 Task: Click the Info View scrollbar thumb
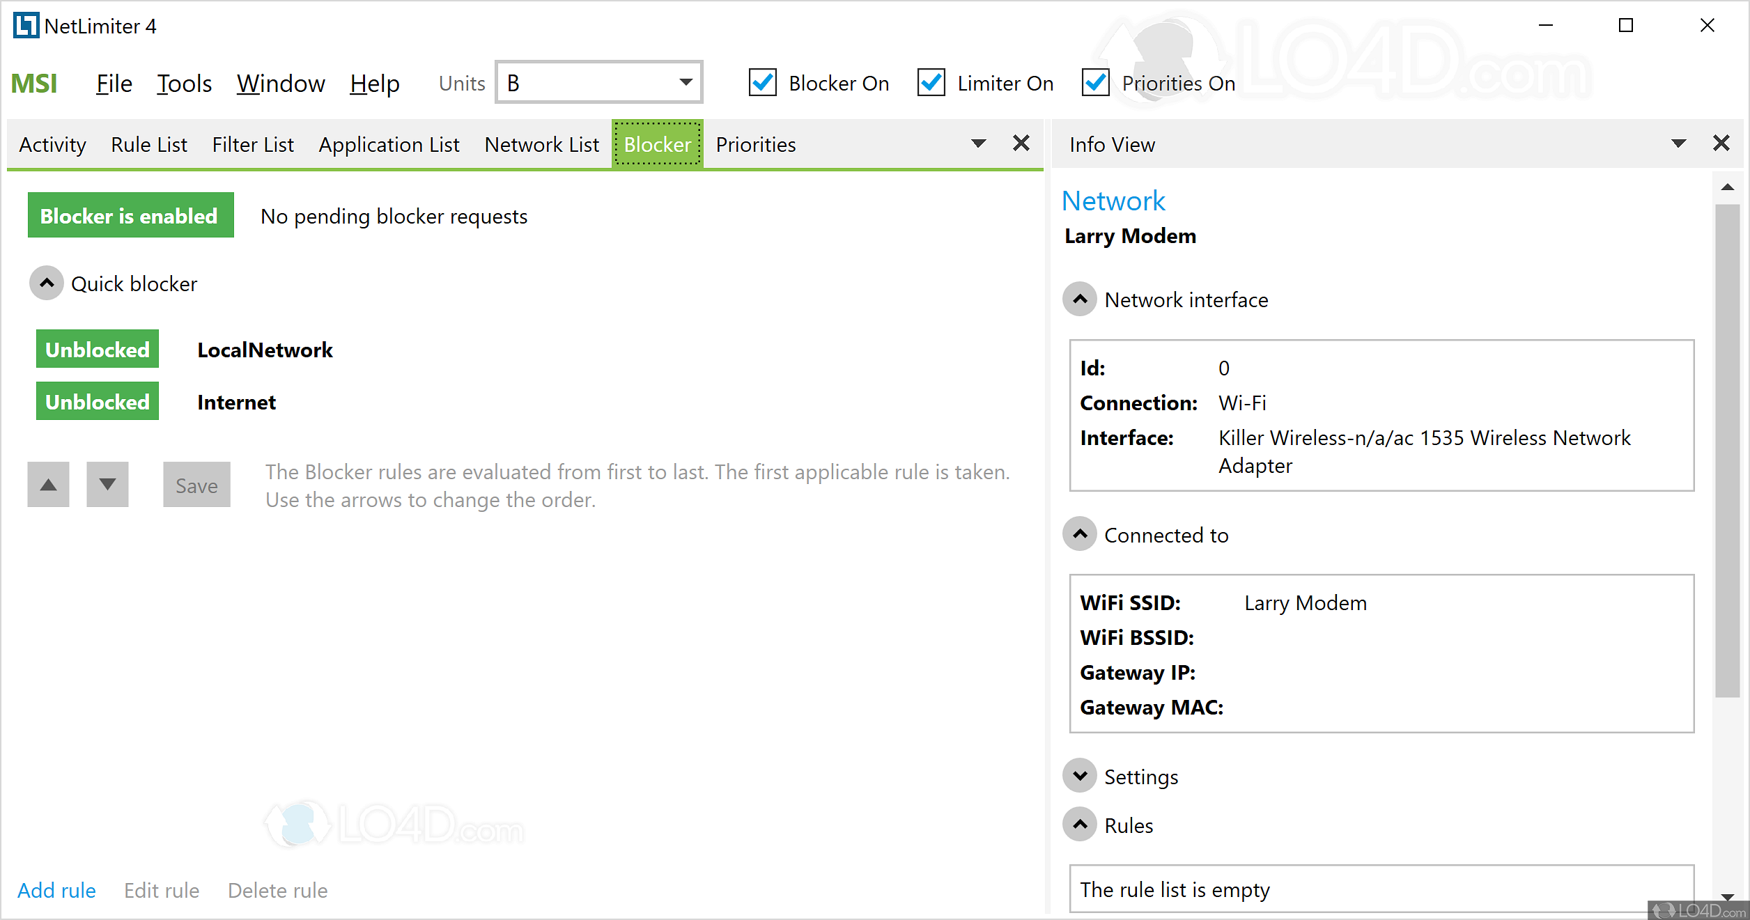click(1728, 450)
